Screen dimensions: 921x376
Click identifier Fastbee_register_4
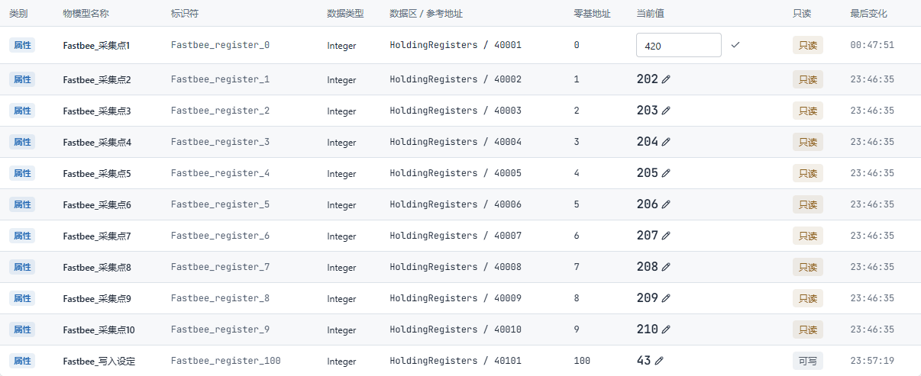(220, 173)
